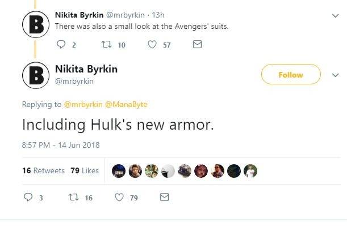Click Nikita Byrkin's main tweet profile avatar
347x227 pixels.
coord(34,75)
